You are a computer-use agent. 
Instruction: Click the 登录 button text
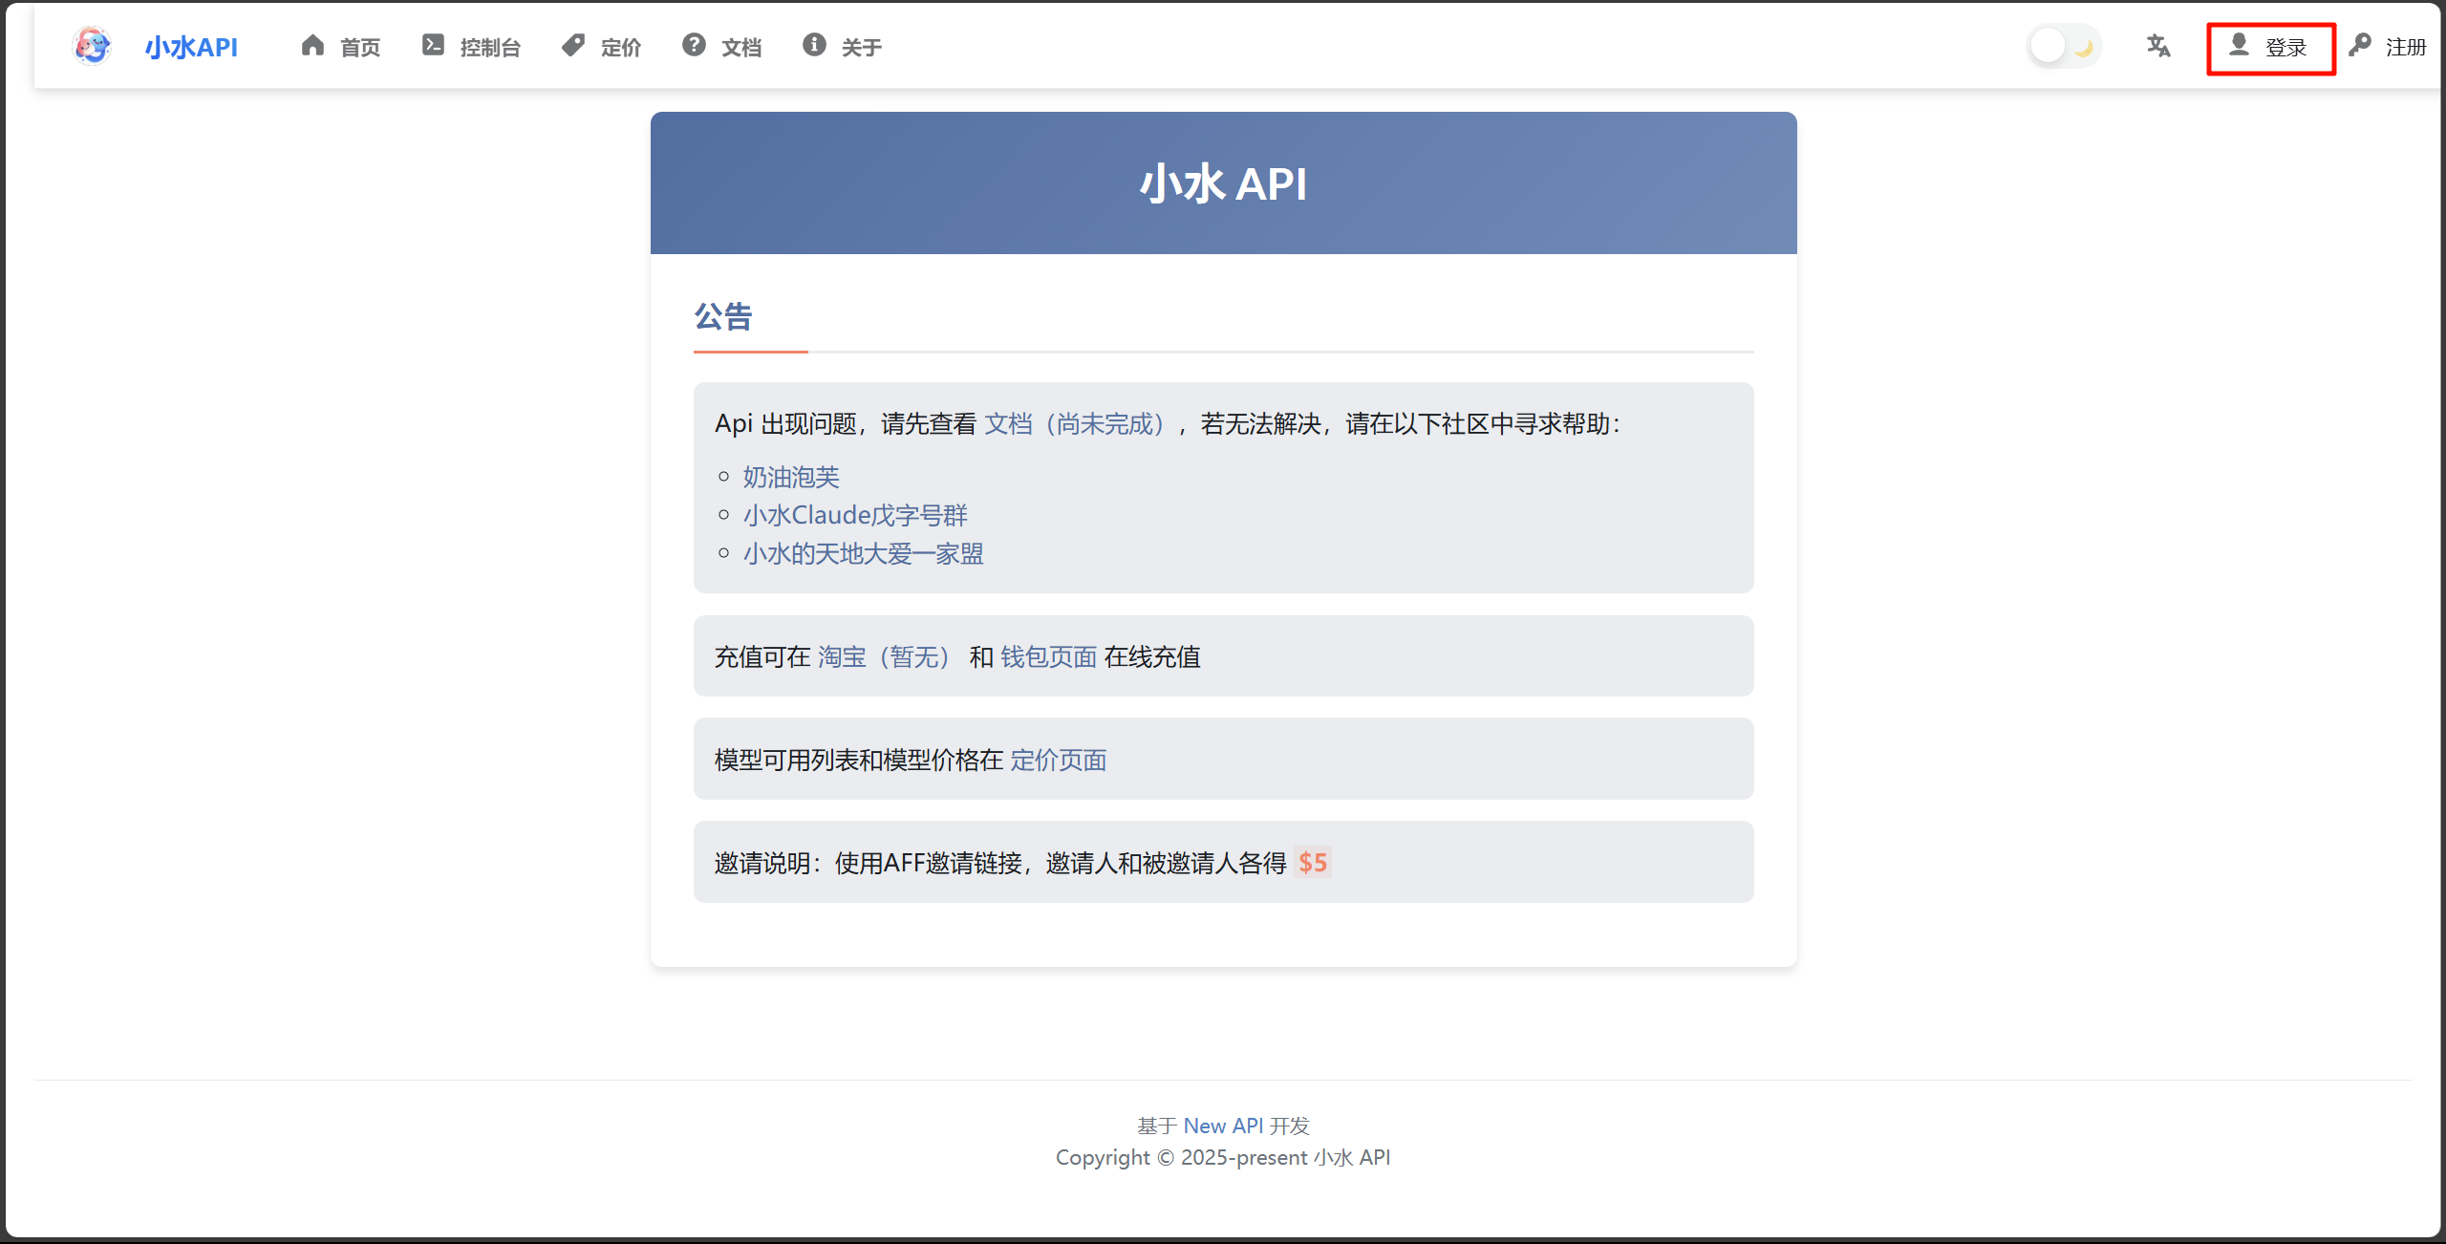point(2285,48)
